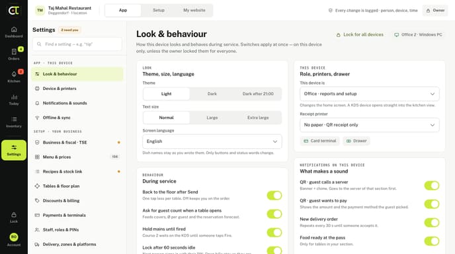Click the list icon for Recipes & stock link
The image size is (455, 254).
[x=37, y=171]
